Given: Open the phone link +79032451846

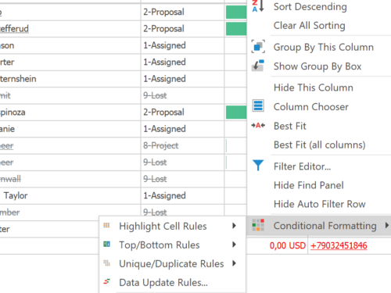Looking at the screenshot, I should 339,245.
